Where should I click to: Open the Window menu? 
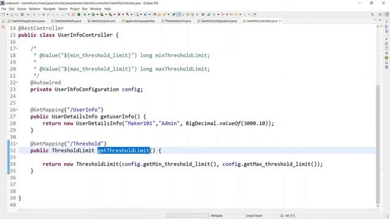(96, 9)
